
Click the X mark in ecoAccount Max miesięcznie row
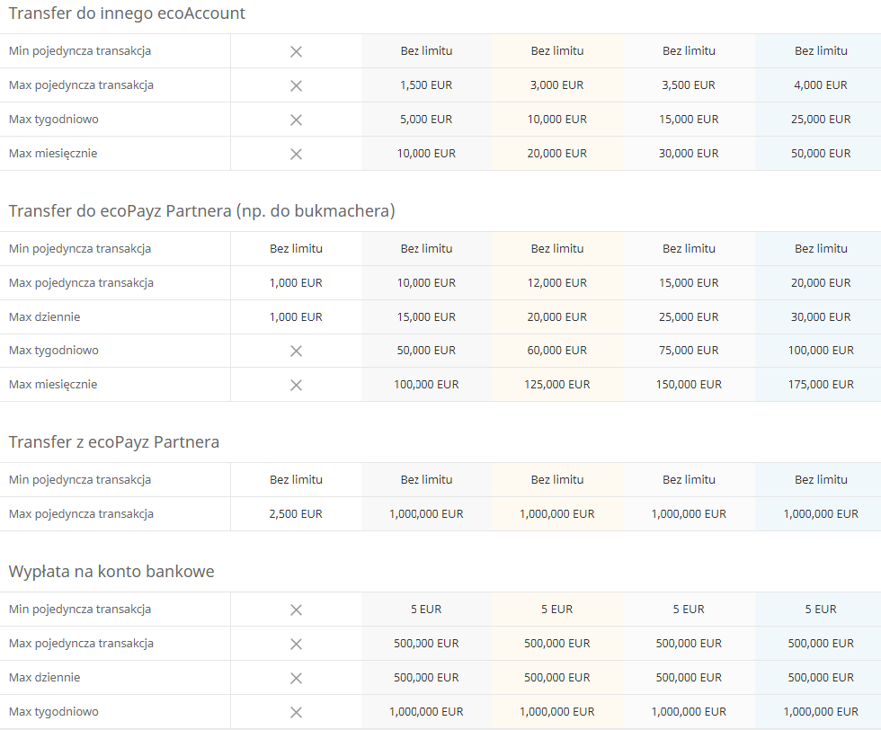(x=296, y=154)
